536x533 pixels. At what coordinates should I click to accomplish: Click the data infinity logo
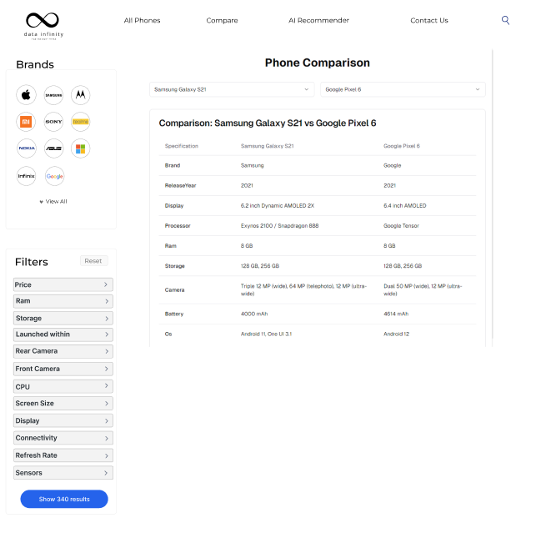[43, 26]
